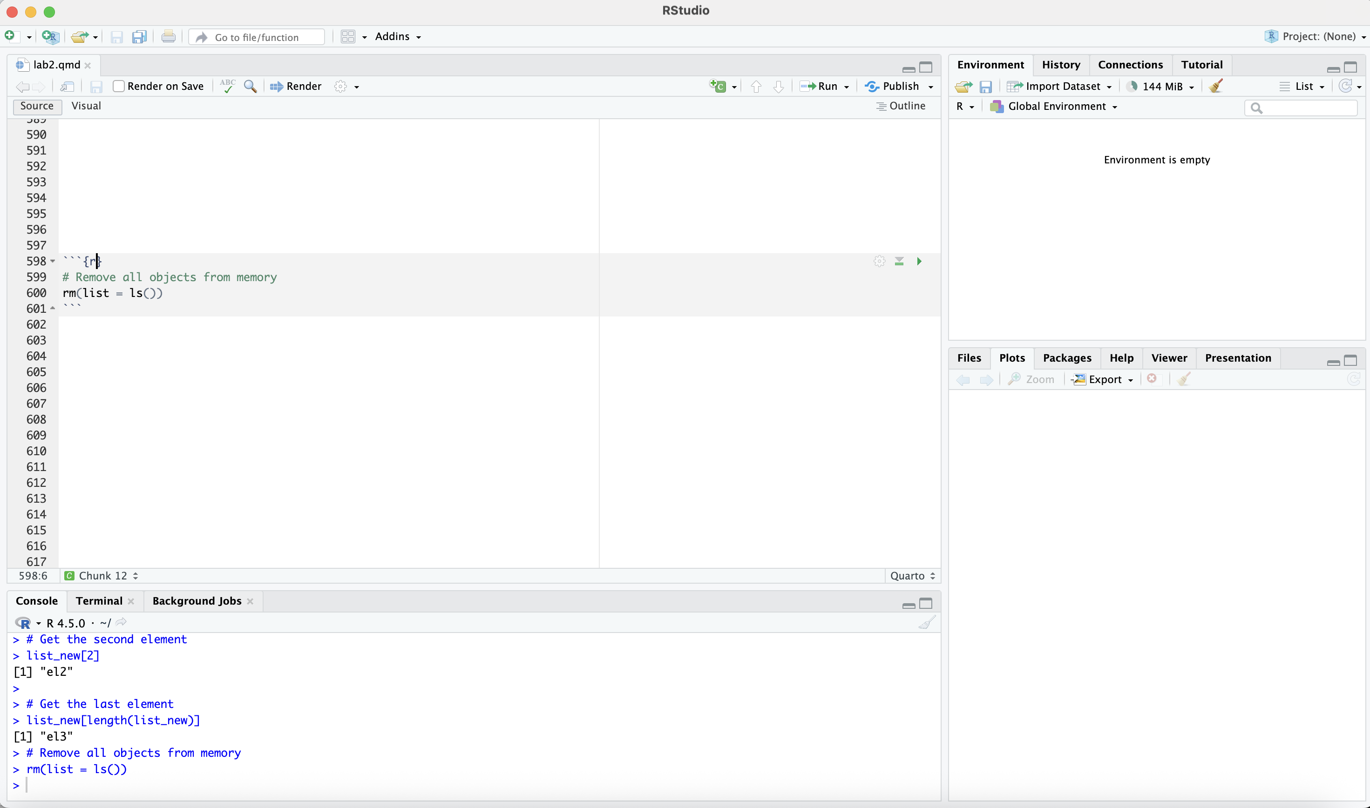Run all chunks above icon
The width and height of the screenshot is (1370, 808).
(899, 262)
